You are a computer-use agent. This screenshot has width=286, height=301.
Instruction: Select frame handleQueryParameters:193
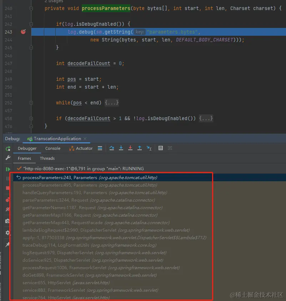click(150, 193)
